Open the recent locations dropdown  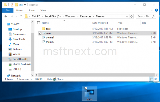point(17,16)
